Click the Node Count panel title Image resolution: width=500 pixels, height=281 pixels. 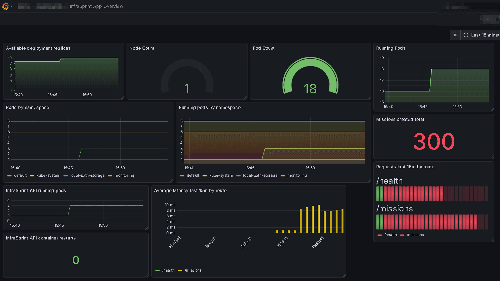point(142,48)
